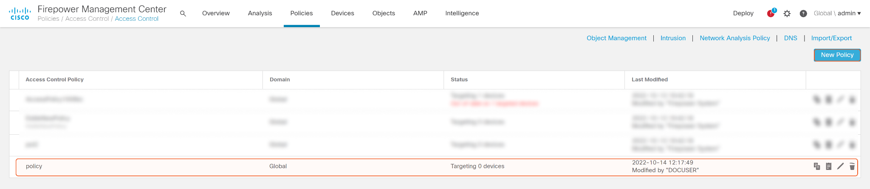Delete policy using the trash icon

click(x=852, y=166)
